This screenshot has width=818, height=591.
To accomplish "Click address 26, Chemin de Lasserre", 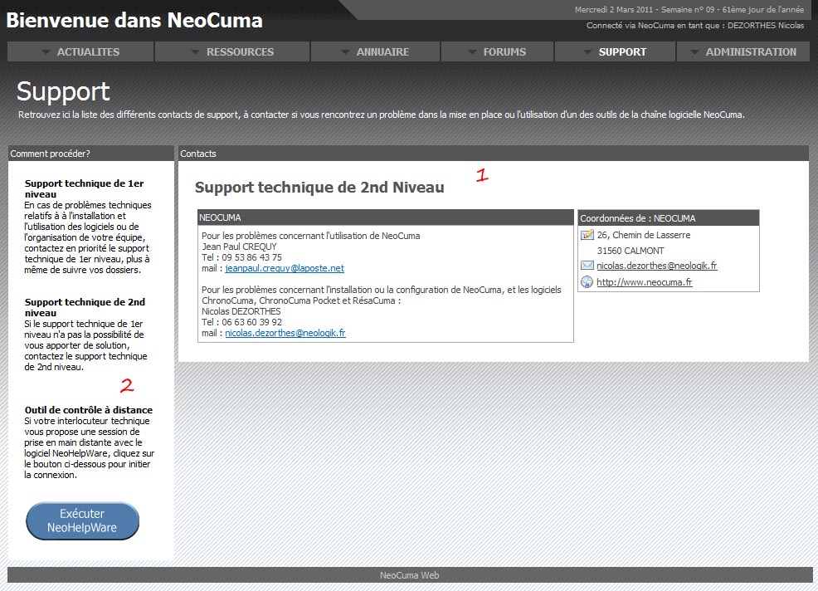I will pyautogui.click(x=644, y=236).
